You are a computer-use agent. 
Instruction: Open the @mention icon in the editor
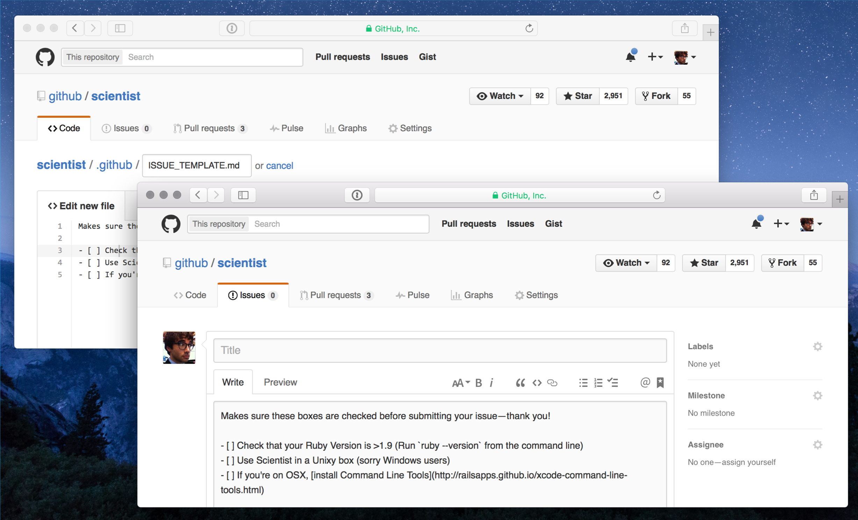(645, 383)
